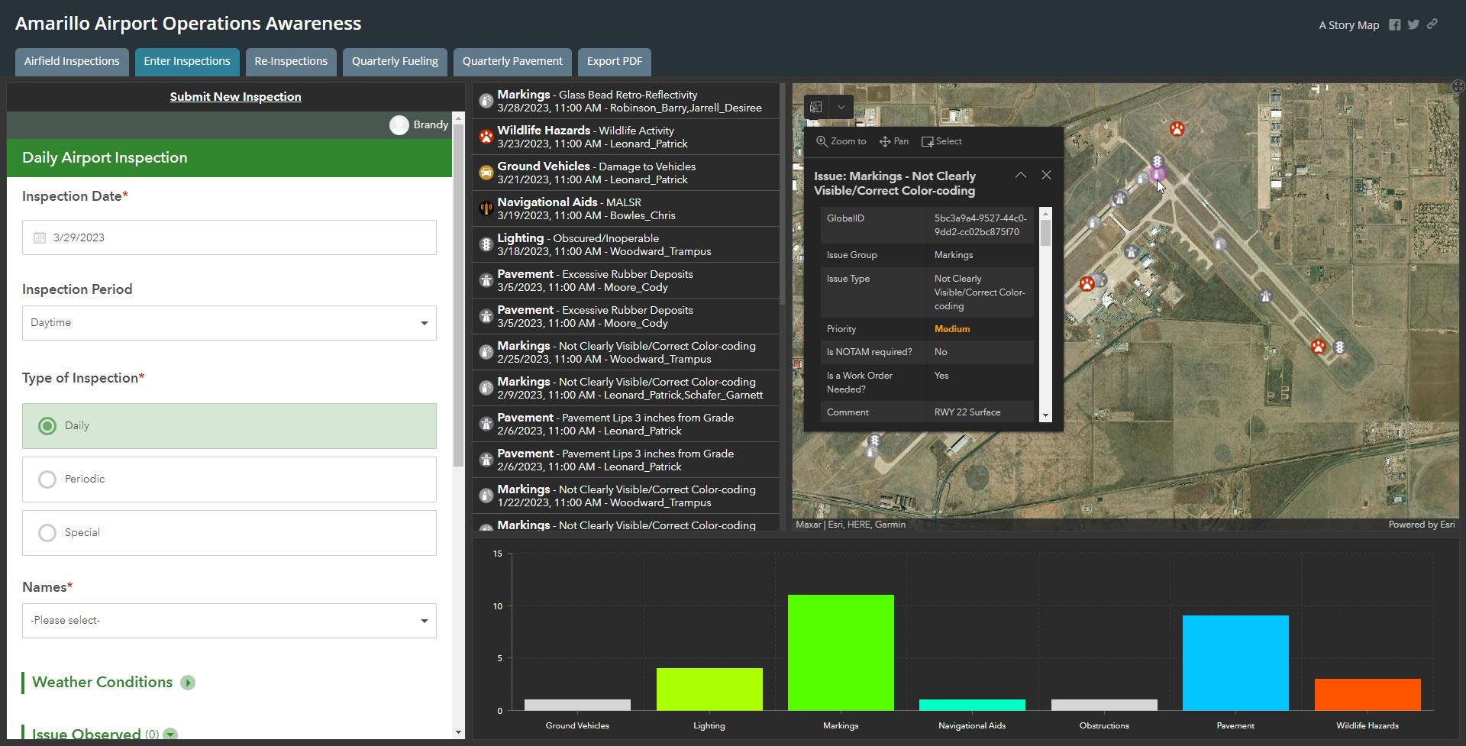The width and height of the screenshot is (1466, 746).
Task: Expand the Weather Conditions section
Action: [188, 683]
